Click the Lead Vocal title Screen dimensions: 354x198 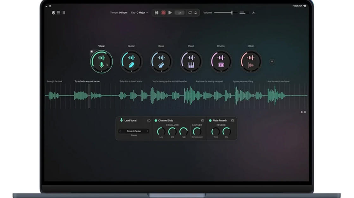[x=130, y=121]
